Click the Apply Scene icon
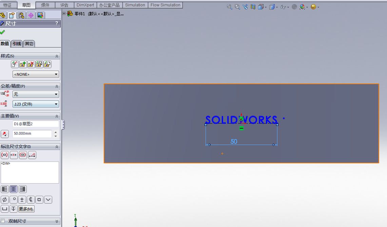 302,7
